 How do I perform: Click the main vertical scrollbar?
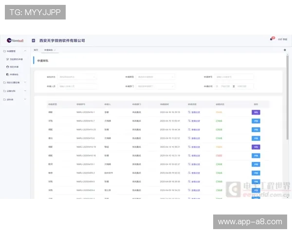pos(288,97)
